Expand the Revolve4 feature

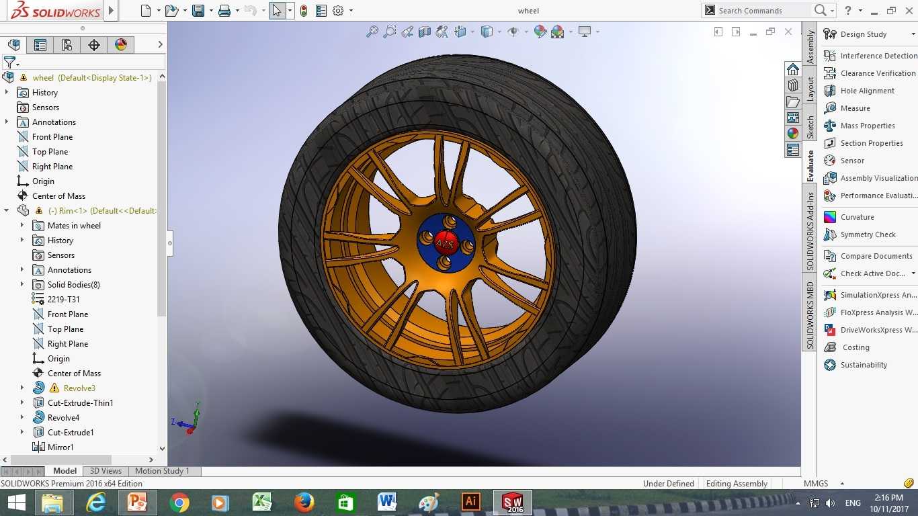[22, 418]
